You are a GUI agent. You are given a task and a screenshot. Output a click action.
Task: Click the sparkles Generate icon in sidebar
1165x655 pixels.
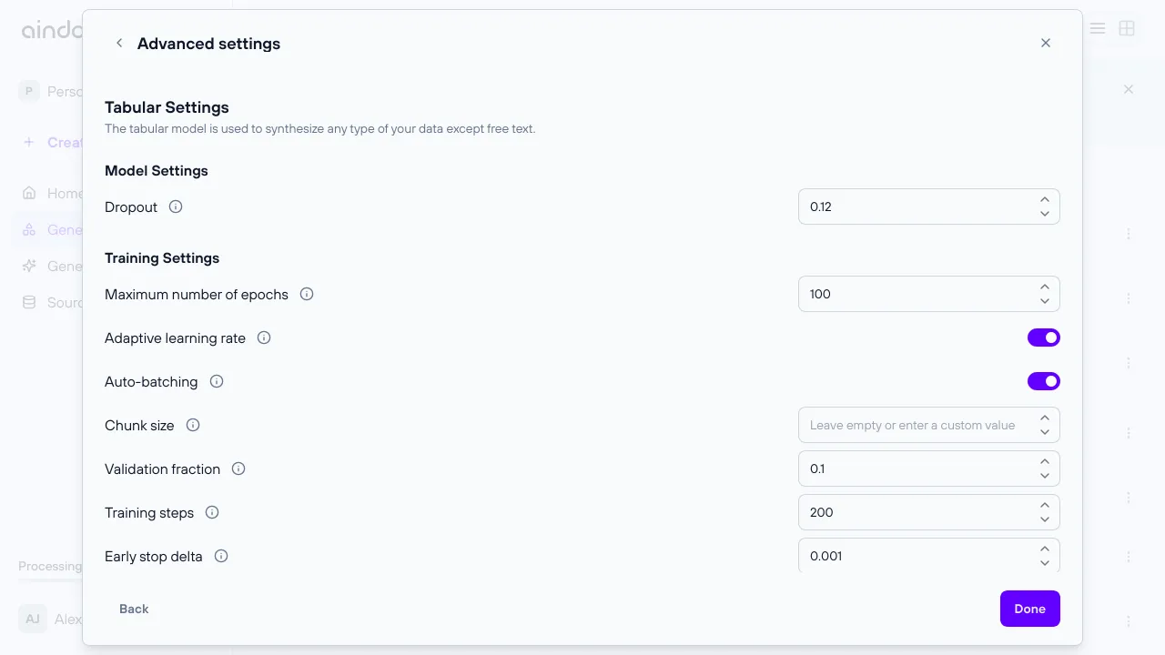(x=29, y=266)
